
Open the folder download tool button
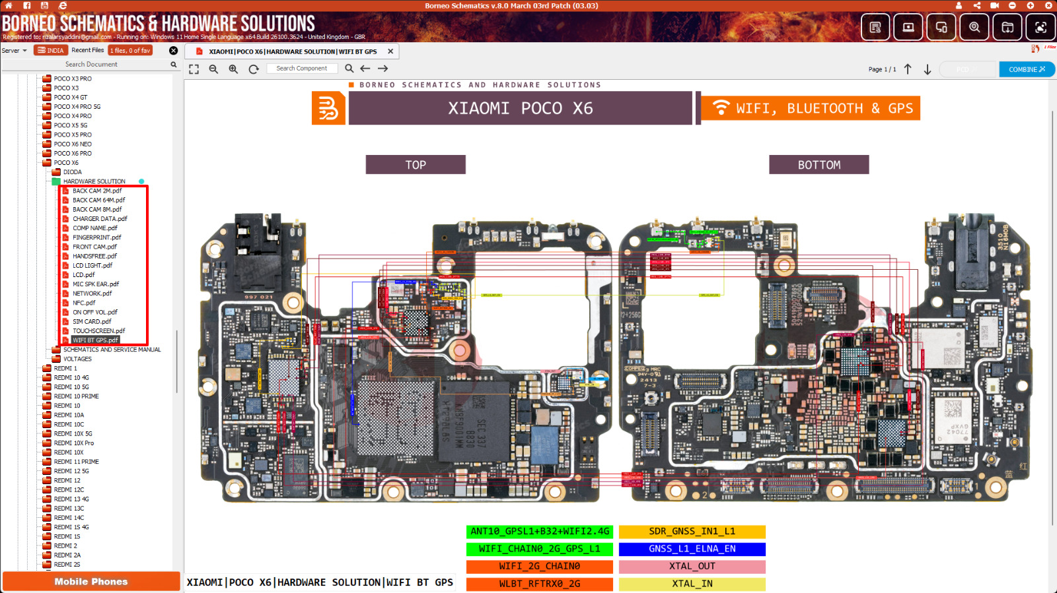[x=1007, y=27]
